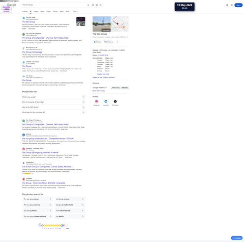The image size is (246, 242).
Task: Switch to the Images tab
Action: [x=36, y=11]
